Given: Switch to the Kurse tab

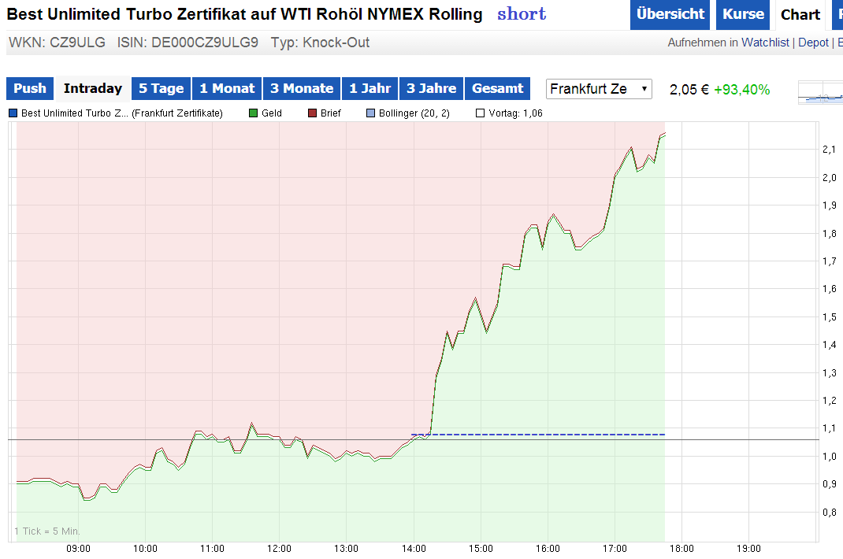Looking at the screenshot, I should [742, 14].
